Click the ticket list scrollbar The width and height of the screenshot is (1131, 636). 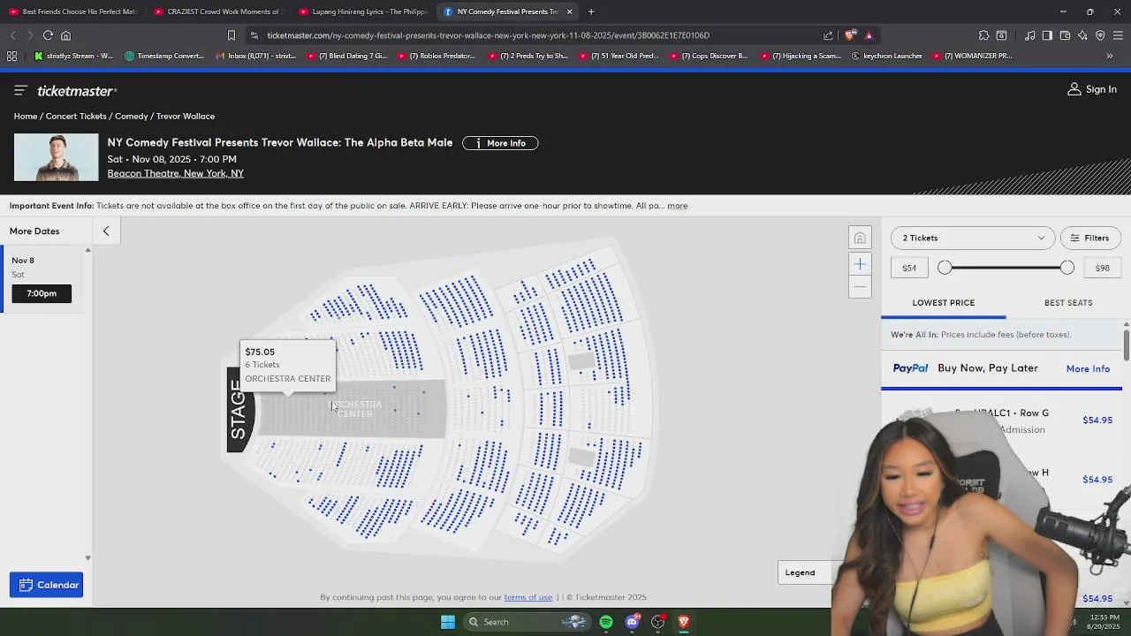coord(1127,344)
